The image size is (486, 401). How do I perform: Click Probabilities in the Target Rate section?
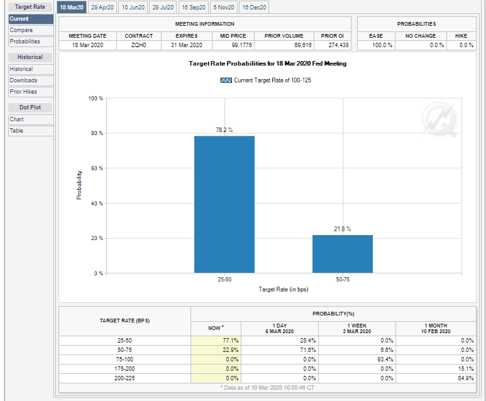(x=30, y=41)
